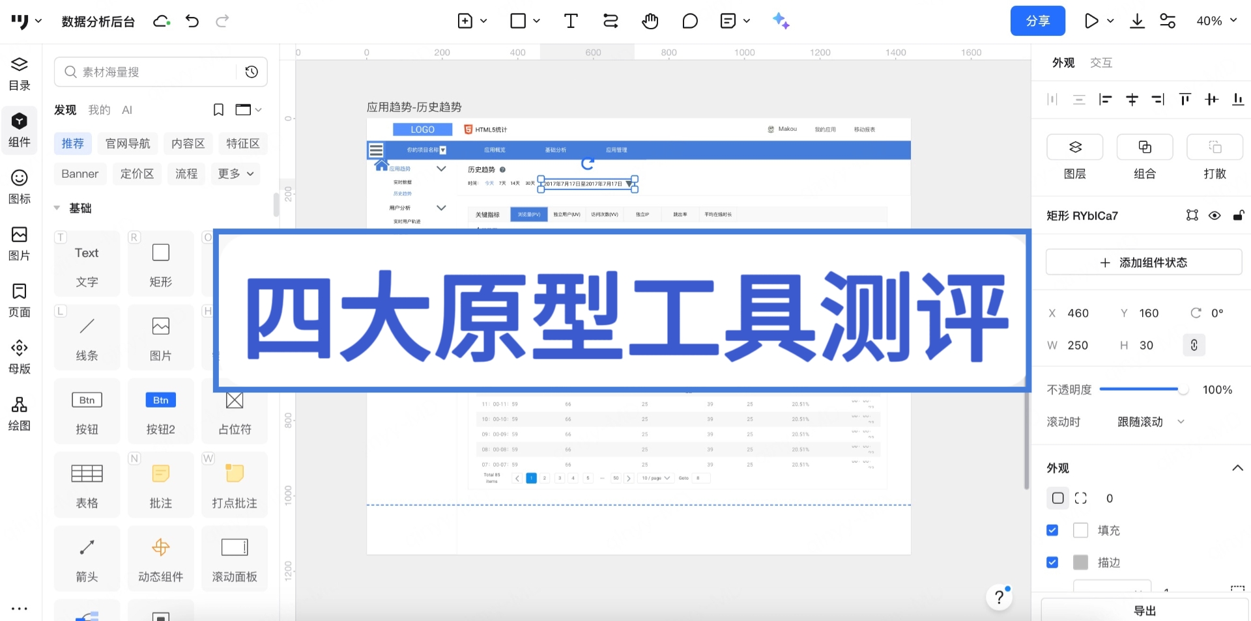
Task: Click the help question mark button
Action: pyautogui.click(x=999, y=597)
